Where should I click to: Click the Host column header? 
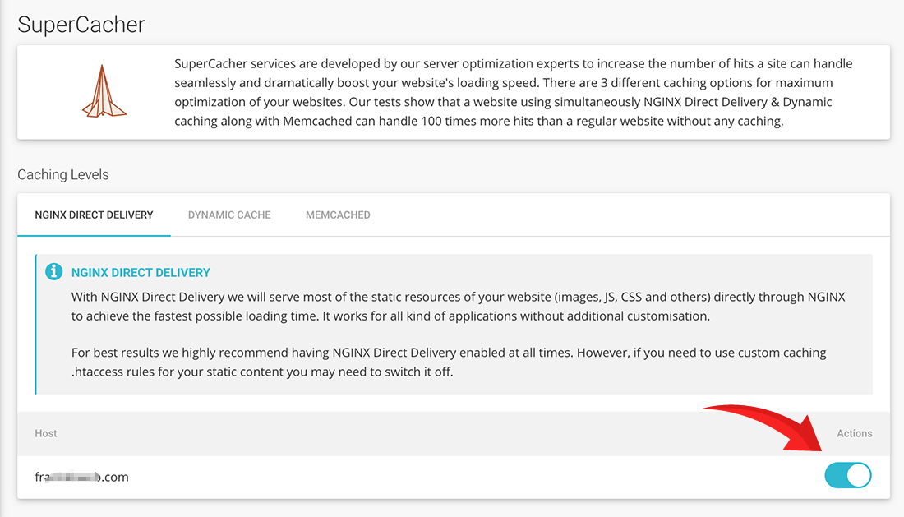pyautogui.click(x=45, y=433)
